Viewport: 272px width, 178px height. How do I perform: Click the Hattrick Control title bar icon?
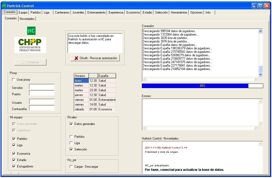tap(4, 6)
